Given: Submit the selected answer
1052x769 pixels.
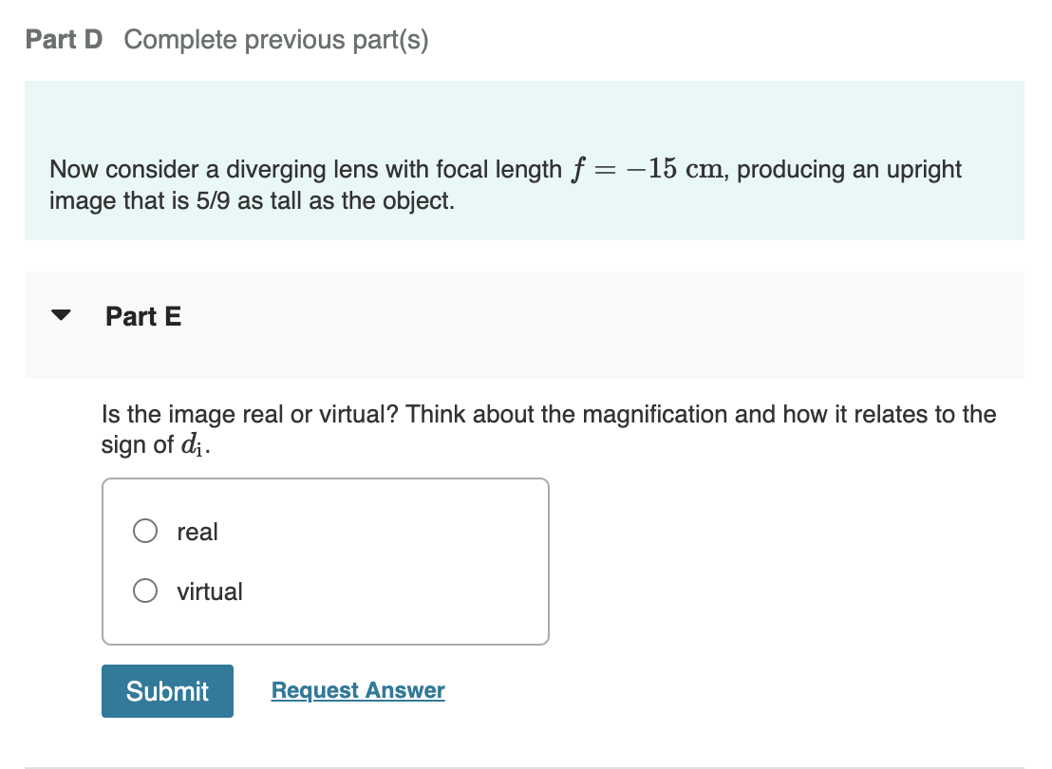Looking at the screenshot, I should (x=167, y=690).
